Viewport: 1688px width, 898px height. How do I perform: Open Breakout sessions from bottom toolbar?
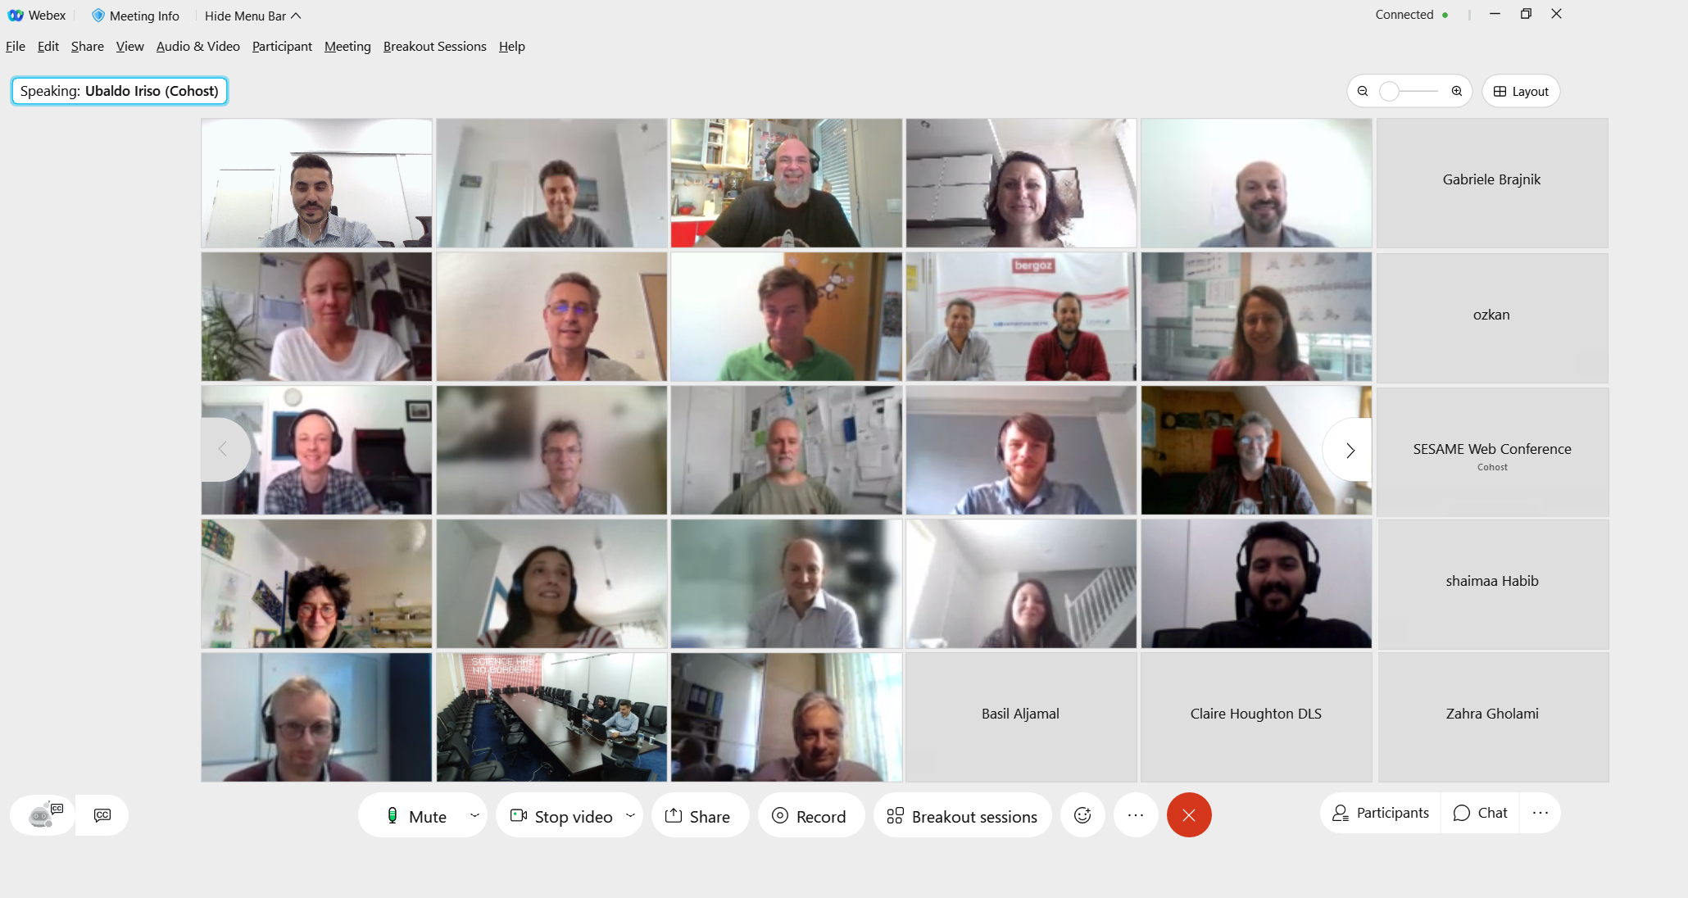click(962, 816)
